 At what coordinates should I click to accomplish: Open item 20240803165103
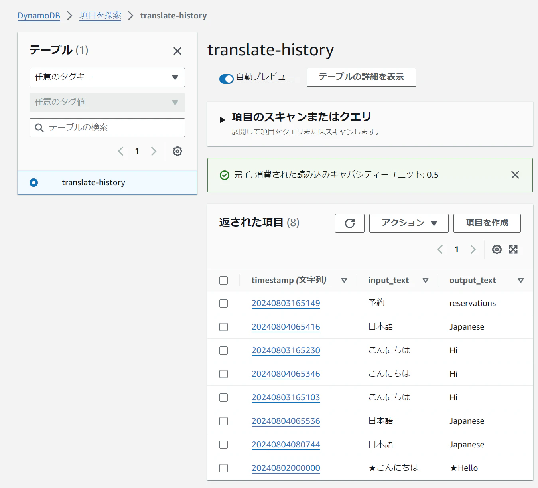[x=286, y=397]
